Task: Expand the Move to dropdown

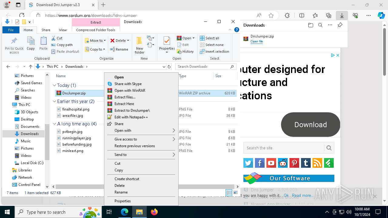Action: [105, 41]
